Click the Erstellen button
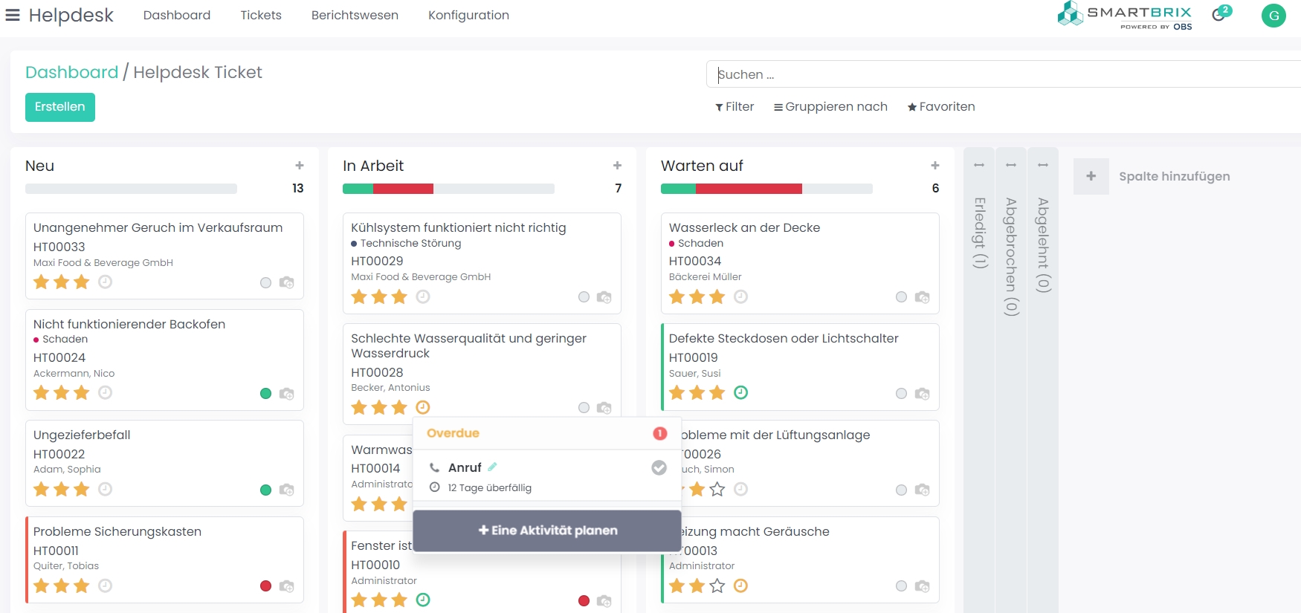The height and width of the screenshot is (613, 1301). 60,107
